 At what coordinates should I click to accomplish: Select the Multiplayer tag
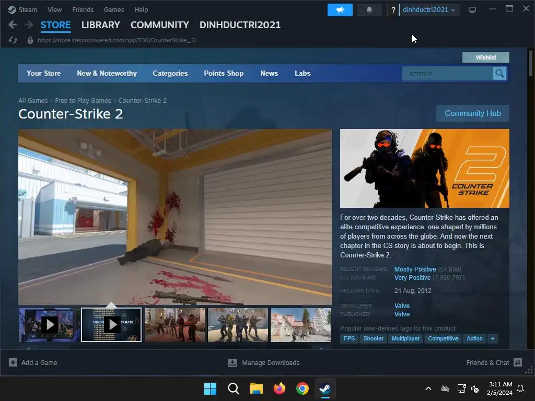[x=405, y=338]
